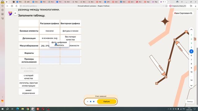Select the 'пиксели' cell in the table
This screenshot has height=111, width=198.
point(49,31)
